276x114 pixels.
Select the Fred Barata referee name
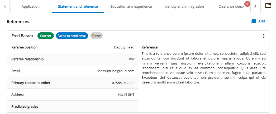[22, 36]
